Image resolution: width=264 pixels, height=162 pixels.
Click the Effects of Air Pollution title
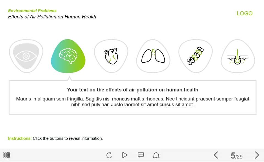52,17
